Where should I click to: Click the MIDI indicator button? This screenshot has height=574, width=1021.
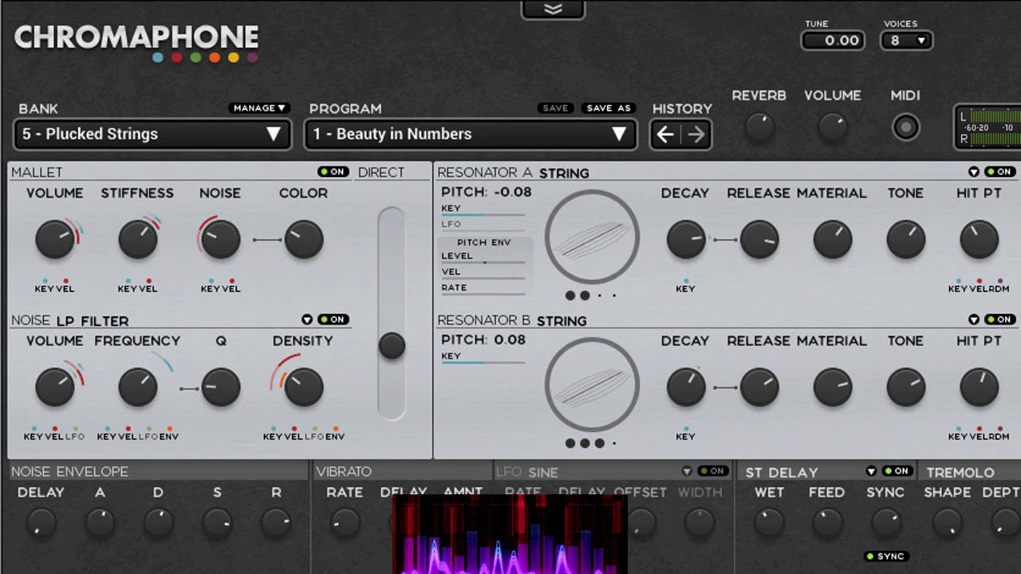[905, 128]
